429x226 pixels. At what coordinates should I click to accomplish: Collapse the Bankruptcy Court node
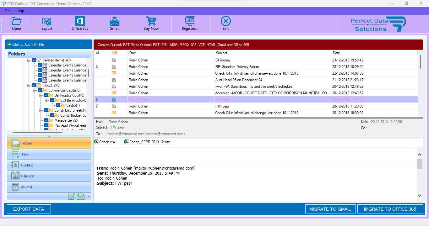pyautogui.click(x=41, y=95)
